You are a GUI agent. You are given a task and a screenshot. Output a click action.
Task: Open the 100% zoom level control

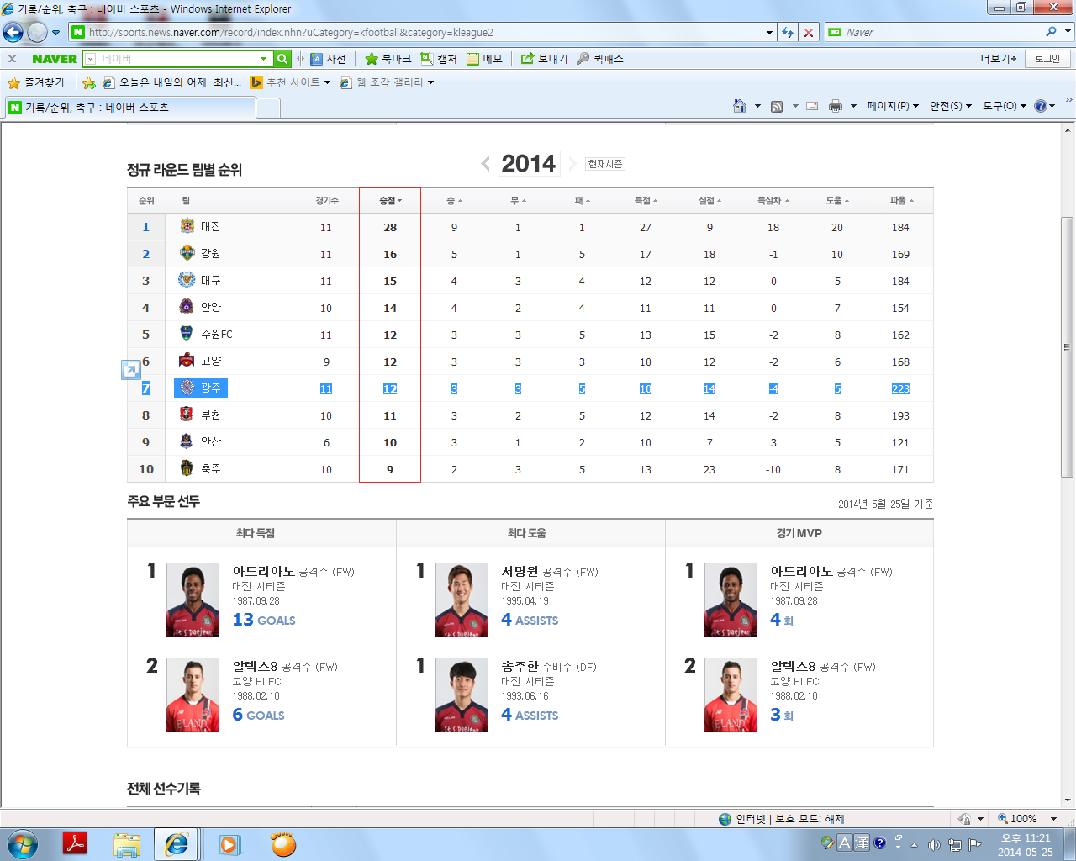pos(1021,818)
